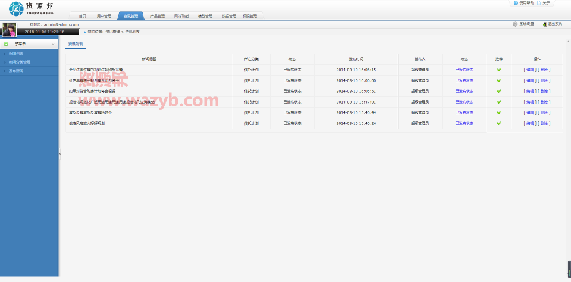Image resolution: width=571 pixels, height=282 pixels.
Task: Click blue 已发布状态 link in 16:06:15 row
Action: [x=465, y=70]
